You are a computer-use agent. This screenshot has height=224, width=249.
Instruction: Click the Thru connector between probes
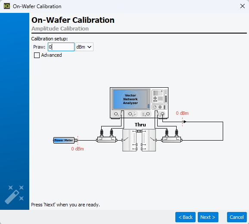tap(139, 131)
